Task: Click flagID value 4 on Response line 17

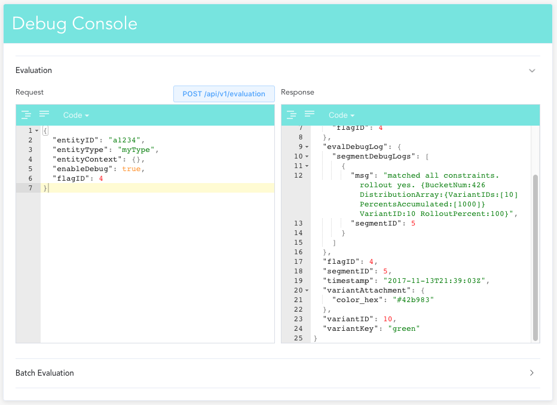Action: click(x=371, y=261)
